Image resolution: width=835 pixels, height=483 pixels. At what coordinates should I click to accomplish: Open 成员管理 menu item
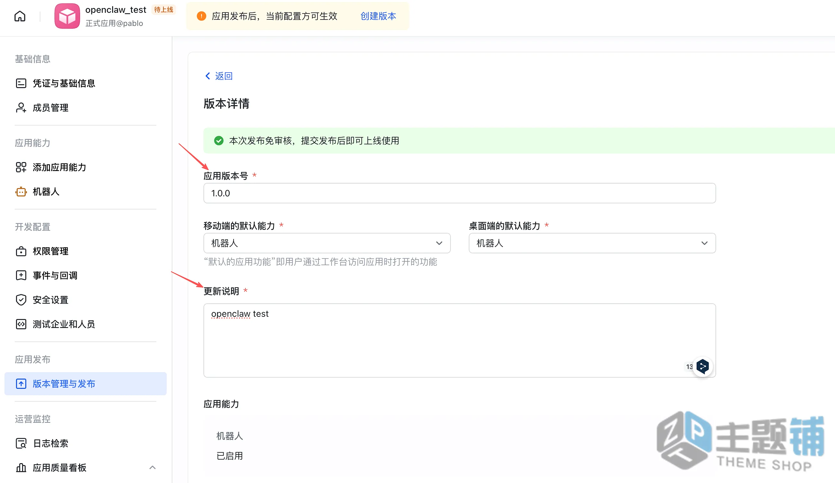coord(86,108)
